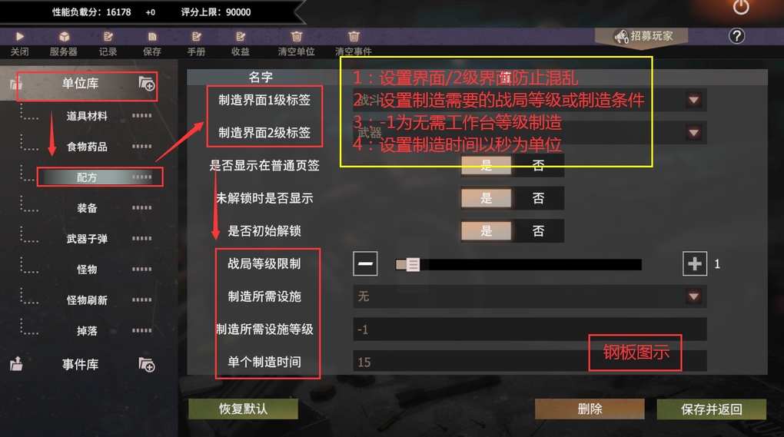Expand the 制造界面2级标签 dropdown arrow
This screenshot has height=437, width=784.
coord(693,133)
